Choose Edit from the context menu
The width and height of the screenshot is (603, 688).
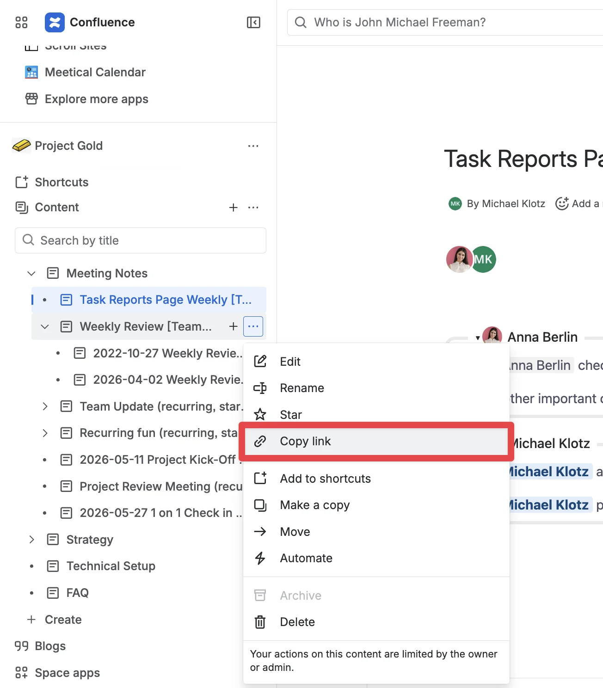pos(376,362)
